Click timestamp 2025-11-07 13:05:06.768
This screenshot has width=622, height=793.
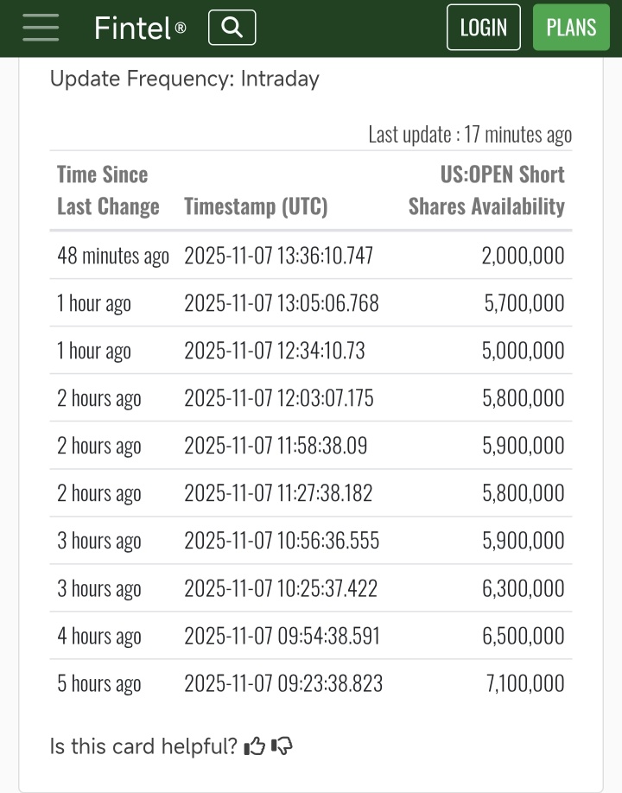281,303
